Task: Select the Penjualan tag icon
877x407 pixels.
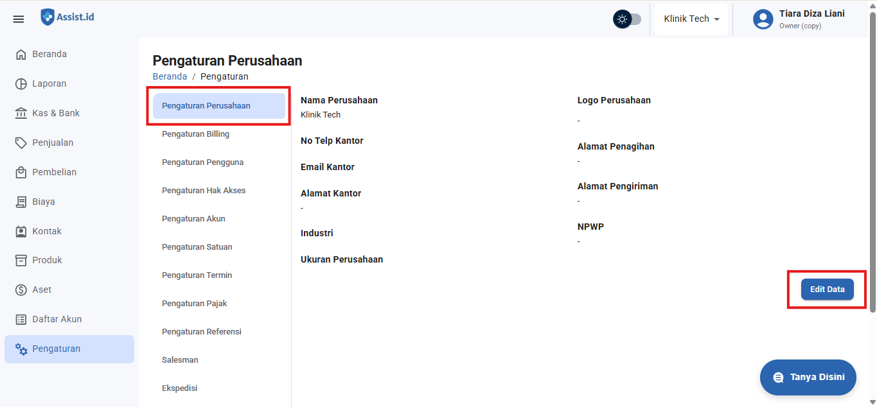Action: [x=21, y=143]
